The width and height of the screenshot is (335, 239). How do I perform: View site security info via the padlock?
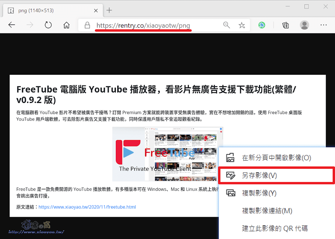[87, 25]
